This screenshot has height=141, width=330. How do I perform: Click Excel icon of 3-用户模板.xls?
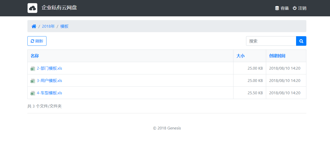(33, 81)
